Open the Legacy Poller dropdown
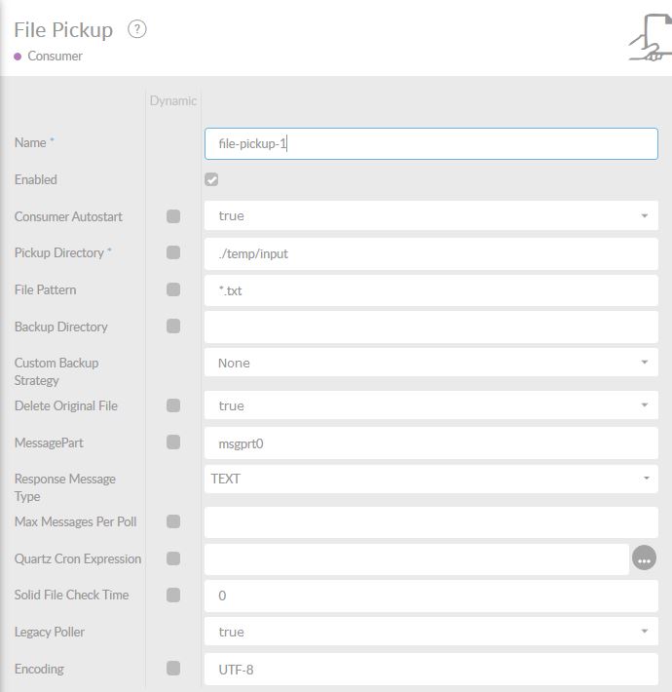The height and width of the screenshot is (692, 672). (430, 632)
